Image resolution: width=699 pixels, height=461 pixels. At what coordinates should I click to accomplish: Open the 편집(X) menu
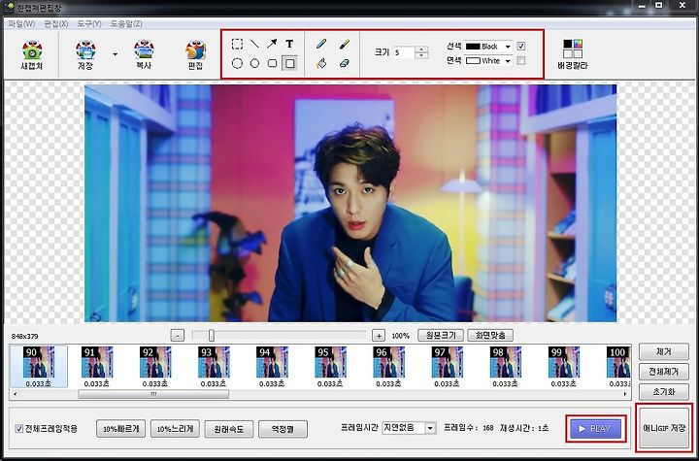pyautogui.click(x=56, y=23)
